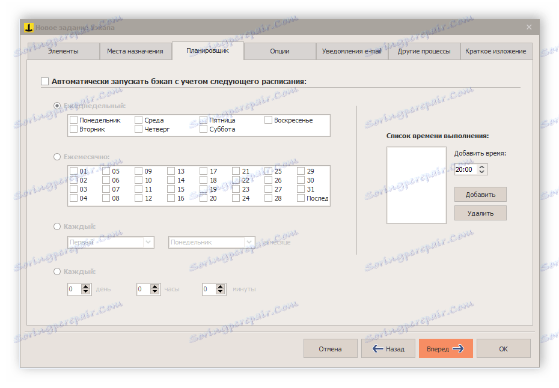Open the Первый ordinal dropdown

(x=111, y=242)
